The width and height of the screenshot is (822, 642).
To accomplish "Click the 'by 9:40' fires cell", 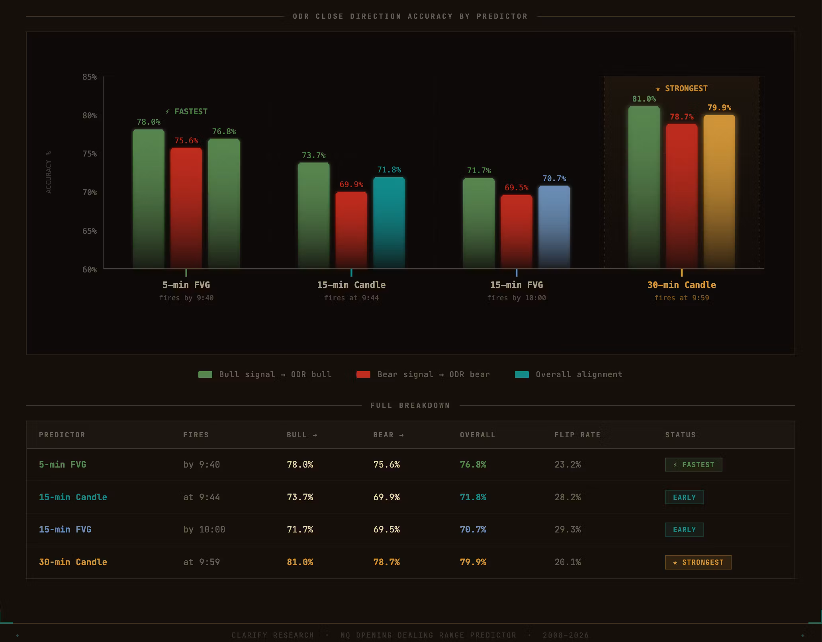I will pos(202,465).
